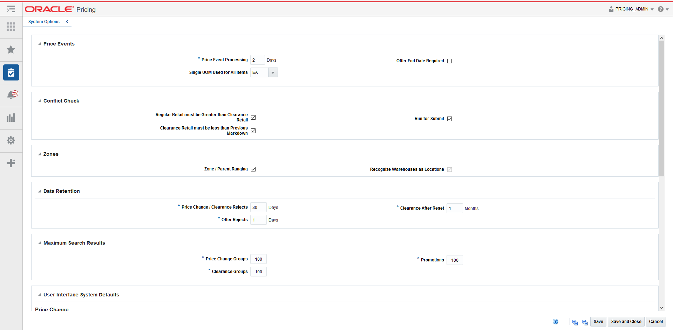The width and height of the screenshot is (673, 330).
Task: Click the scrollbar down arrow
Action: [661, 308]
